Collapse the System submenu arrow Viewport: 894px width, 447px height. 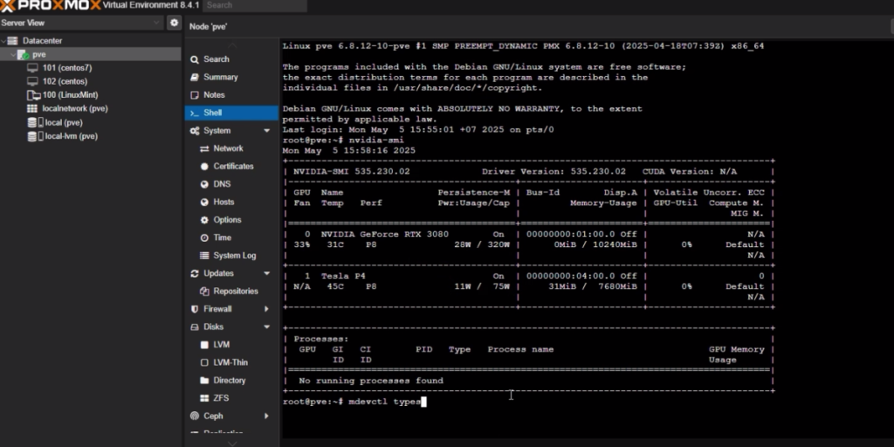267,131
